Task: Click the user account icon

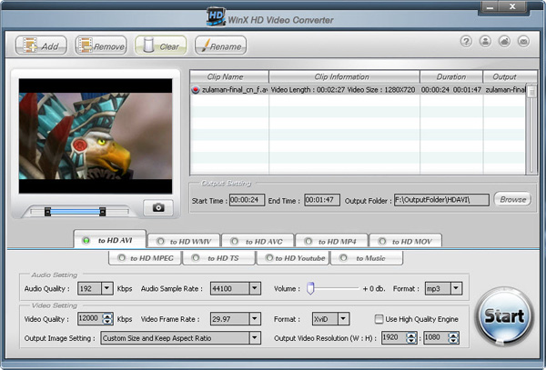Action: 485,42
